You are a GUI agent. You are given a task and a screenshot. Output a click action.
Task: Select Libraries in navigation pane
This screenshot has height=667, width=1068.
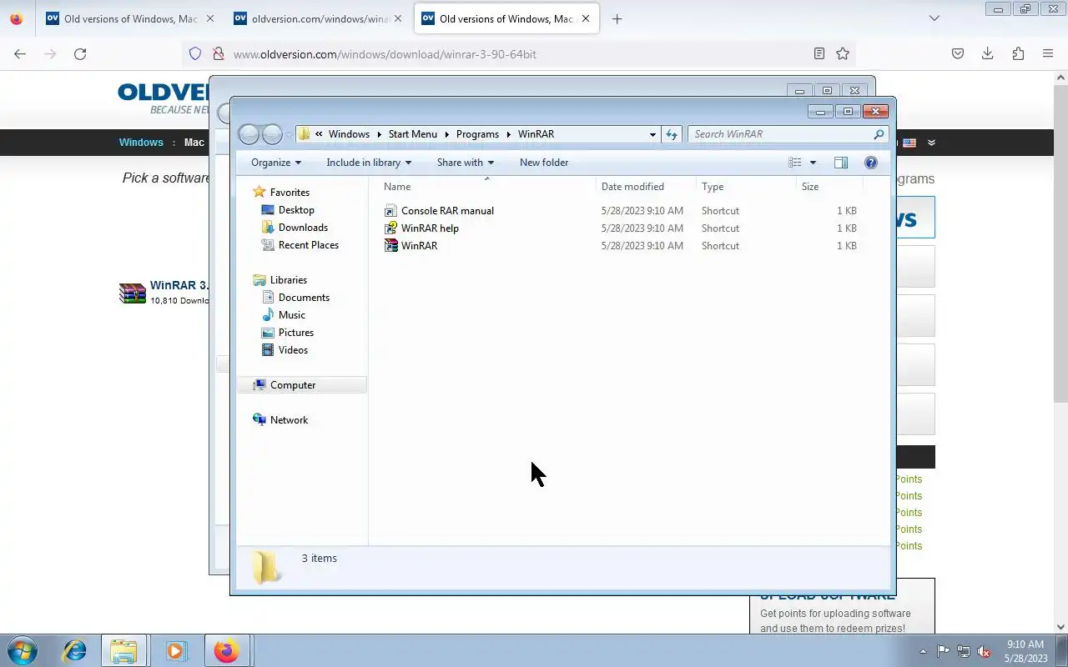[x=289, y=280]
